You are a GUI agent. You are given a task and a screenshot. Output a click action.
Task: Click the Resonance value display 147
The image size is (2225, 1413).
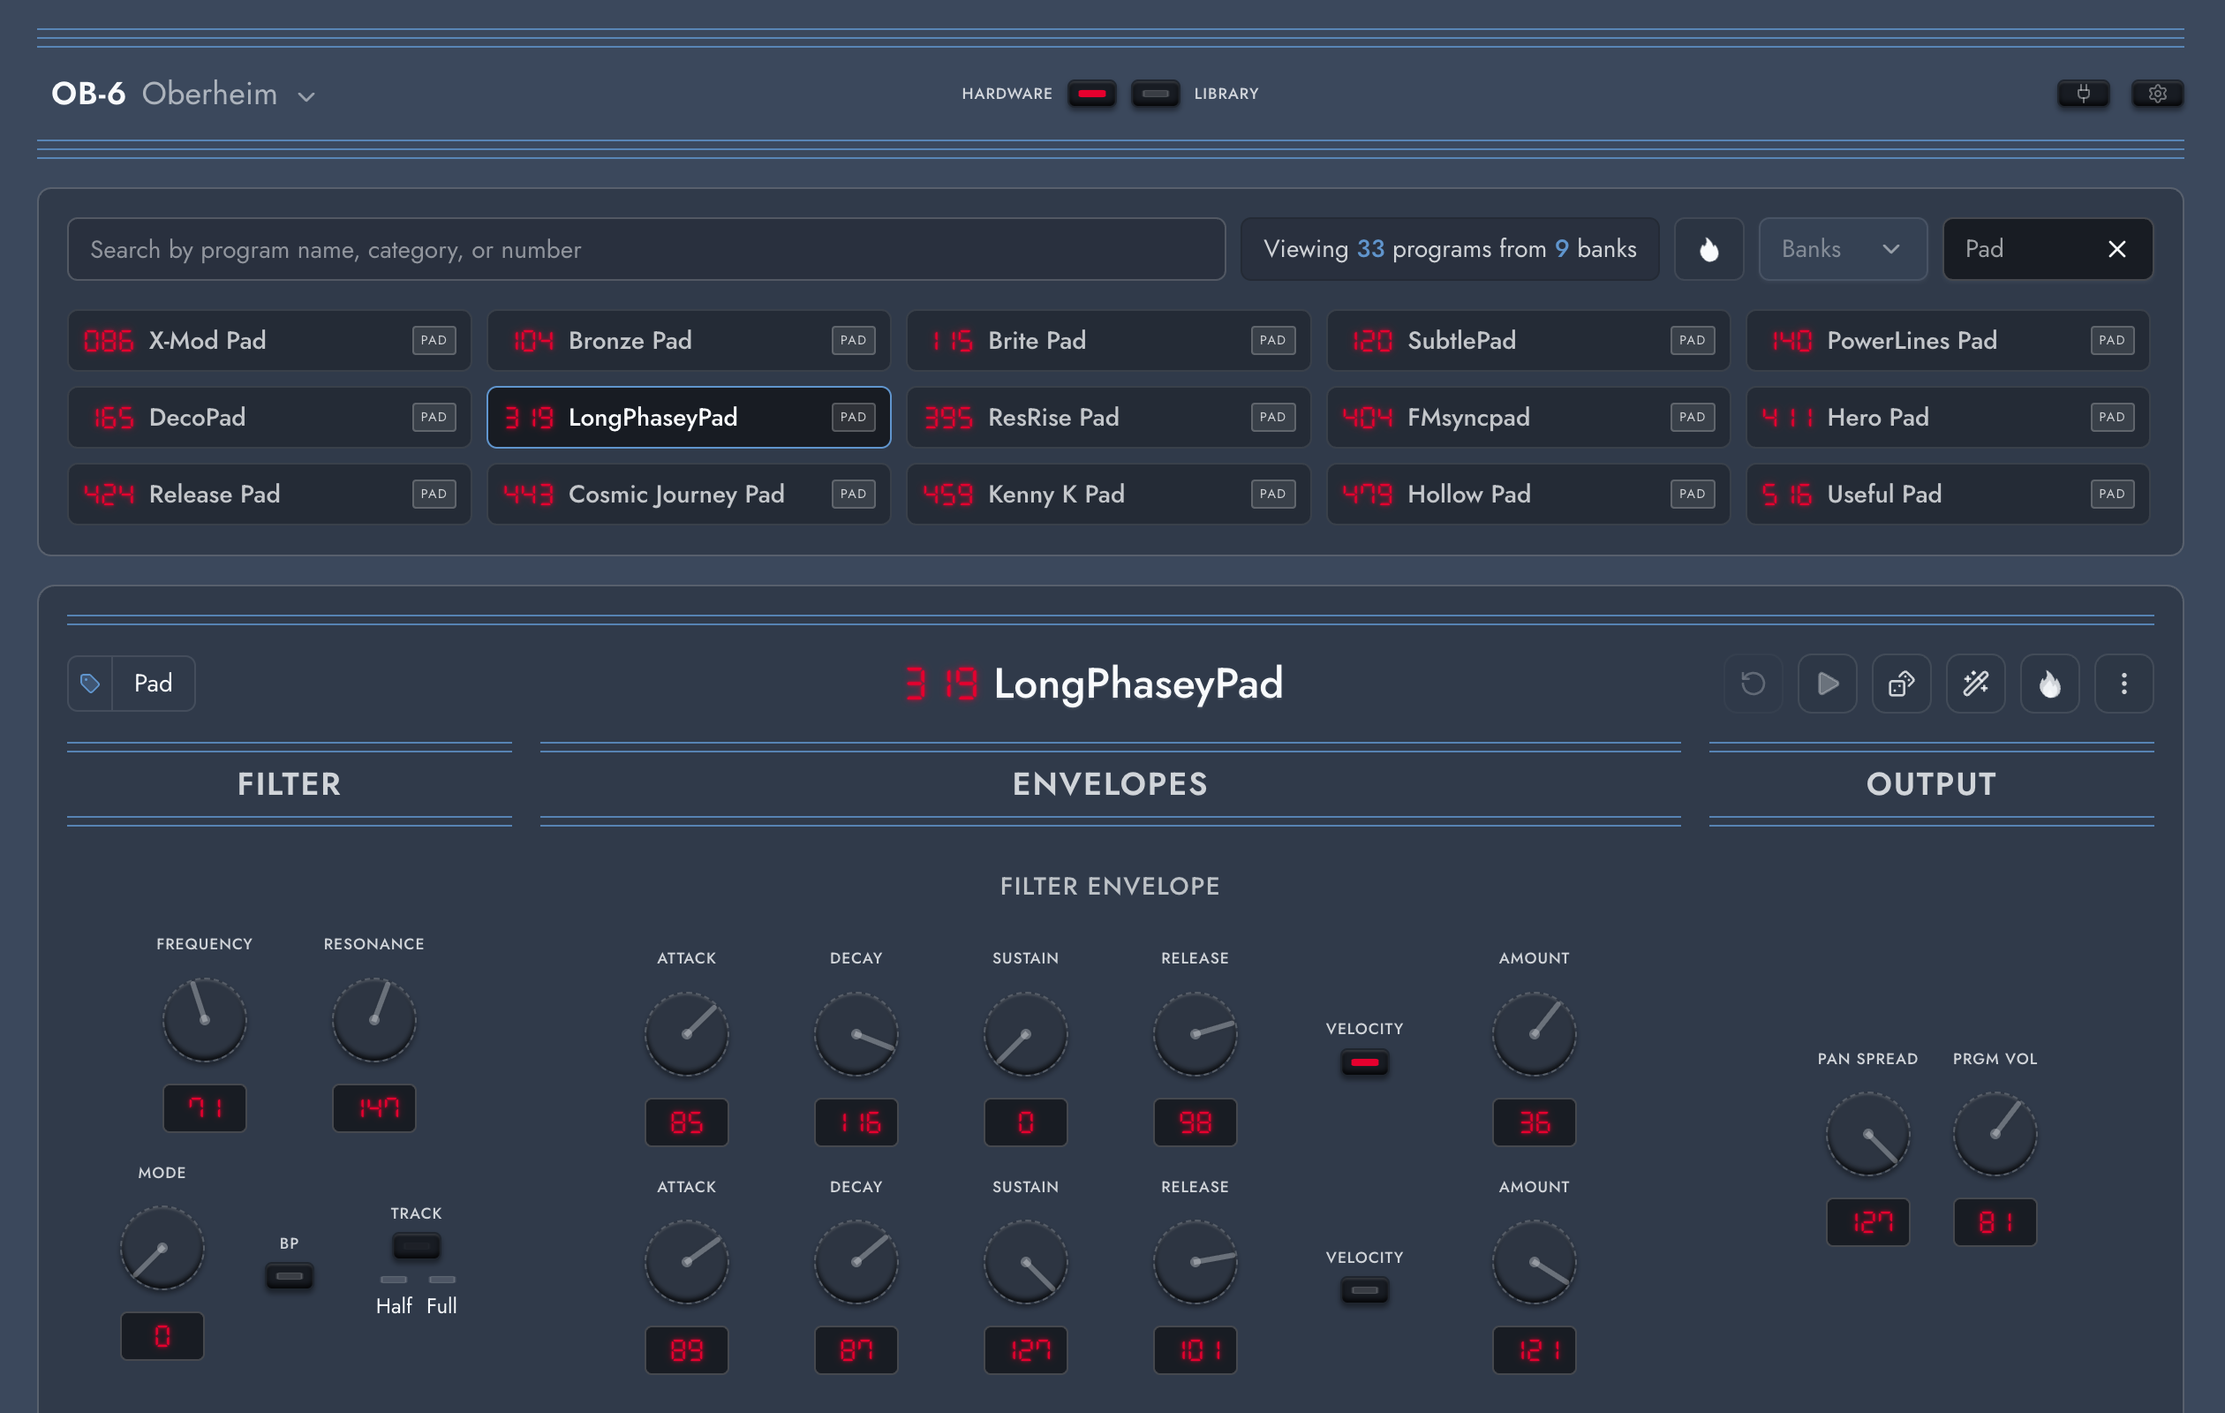point(373,1107)
